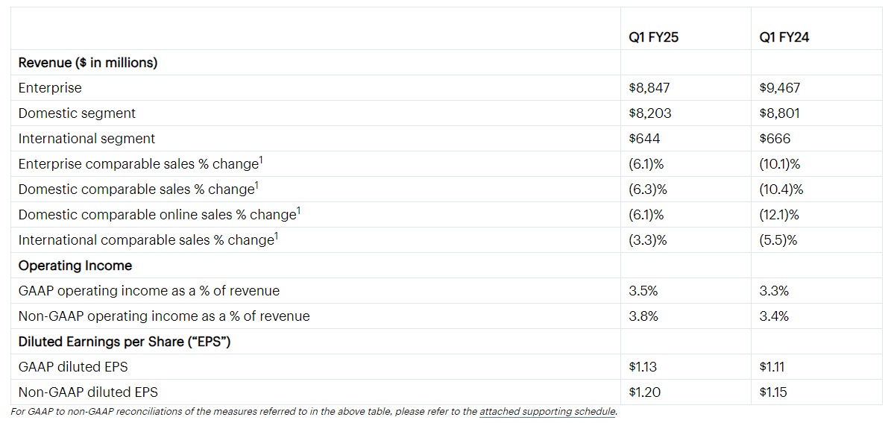The height and width of the screenshot is (423, 894).
Task: Click the 3.5% GAAP operating income value
Action: tap(643, 291)
